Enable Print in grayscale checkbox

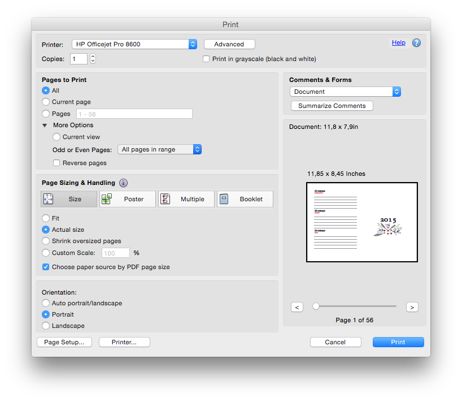pyautogui.click(x=206, y=59)
